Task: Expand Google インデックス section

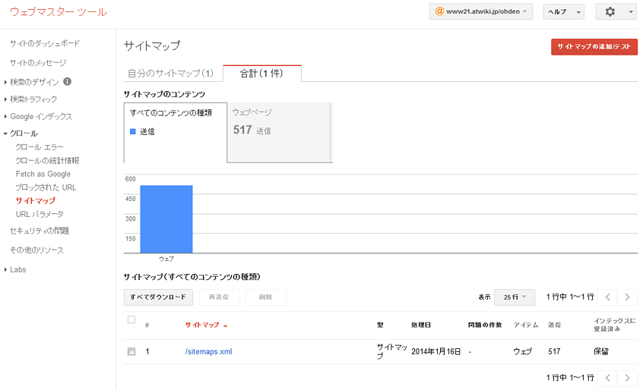Action: pyautogui.click(x=40, y=117)
